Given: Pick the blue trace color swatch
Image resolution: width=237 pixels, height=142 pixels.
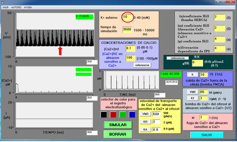Looking at the screenshot, I should pyautogui.click(x=132, y=114).
